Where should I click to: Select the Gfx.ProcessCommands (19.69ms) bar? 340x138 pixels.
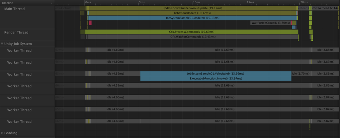(x=192, y=32)
